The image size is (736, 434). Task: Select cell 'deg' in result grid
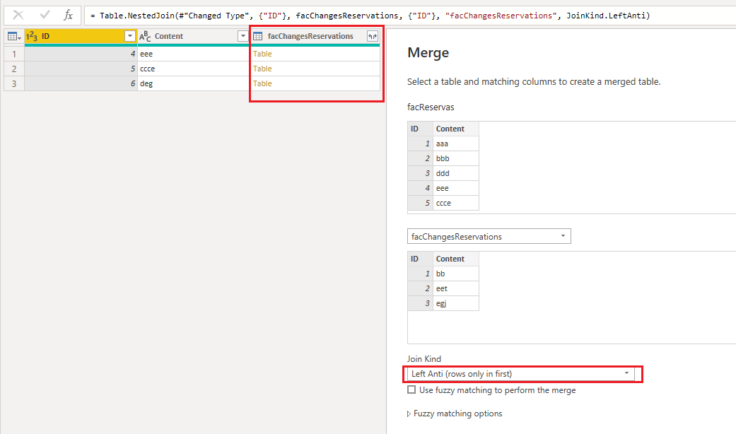pyautogui.click(x=194, y=83)
